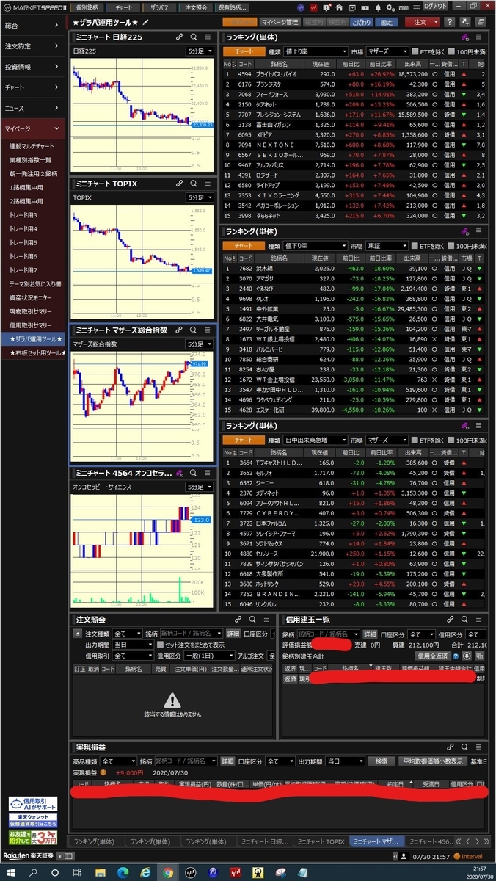Click search icon in ミニチャート 日経225 panel

point(194,37)
